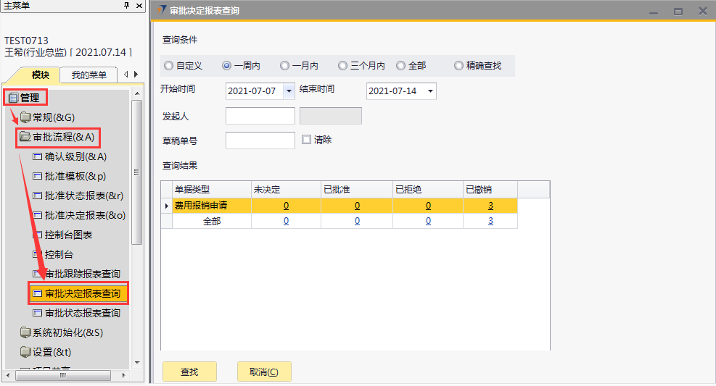
Task: Pin the 主菜单 panel
Action: click(127, 6)
